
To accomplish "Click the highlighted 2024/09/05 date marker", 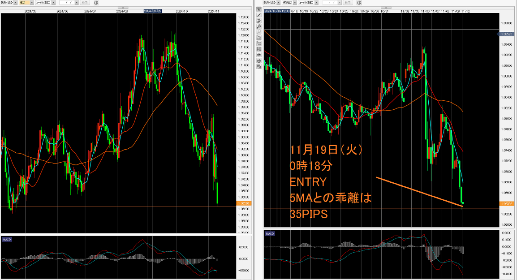I will click(153, 11).
